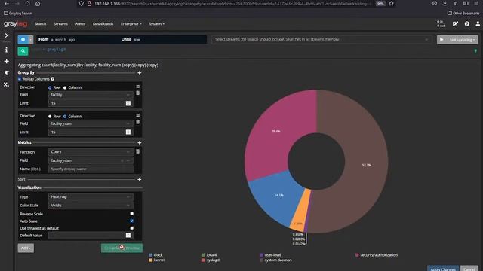The height and width of the screenshot is (271, 483).
Task: Click the play button for updating
Action: pos(441,40)
